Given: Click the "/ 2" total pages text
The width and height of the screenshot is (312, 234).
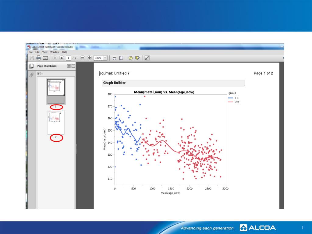Looking at the screenshot, I should pyautogui.click(x=74, y=58).
